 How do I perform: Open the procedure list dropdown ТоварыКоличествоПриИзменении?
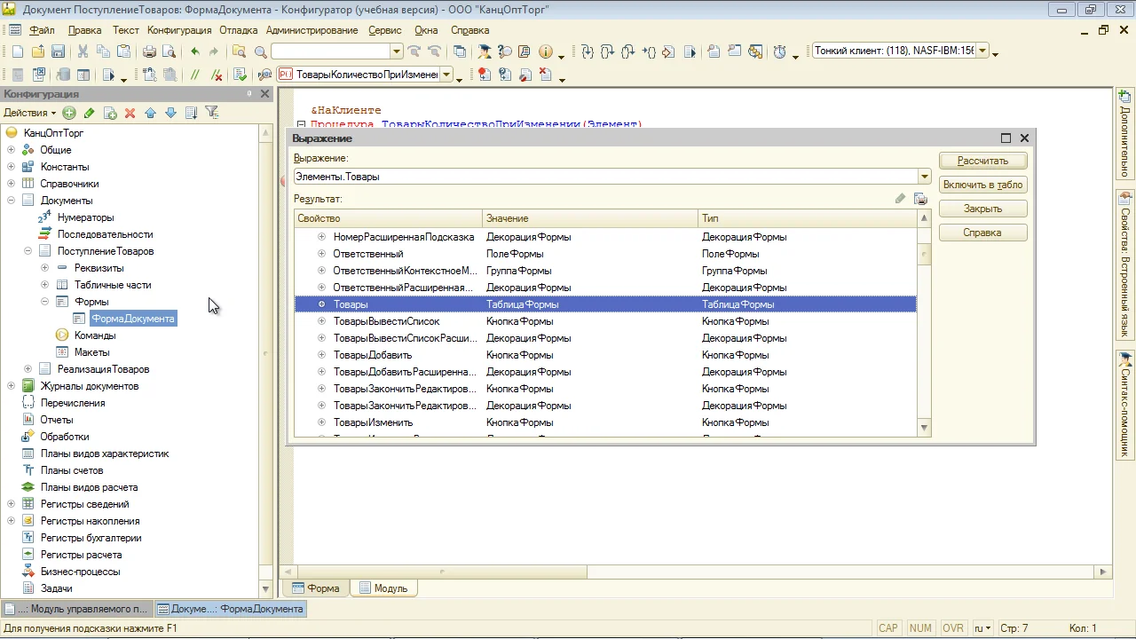[x=446, y=75]
